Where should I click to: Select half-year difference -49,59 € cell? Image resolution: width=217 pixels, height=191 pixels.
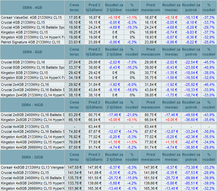point(191,115)
